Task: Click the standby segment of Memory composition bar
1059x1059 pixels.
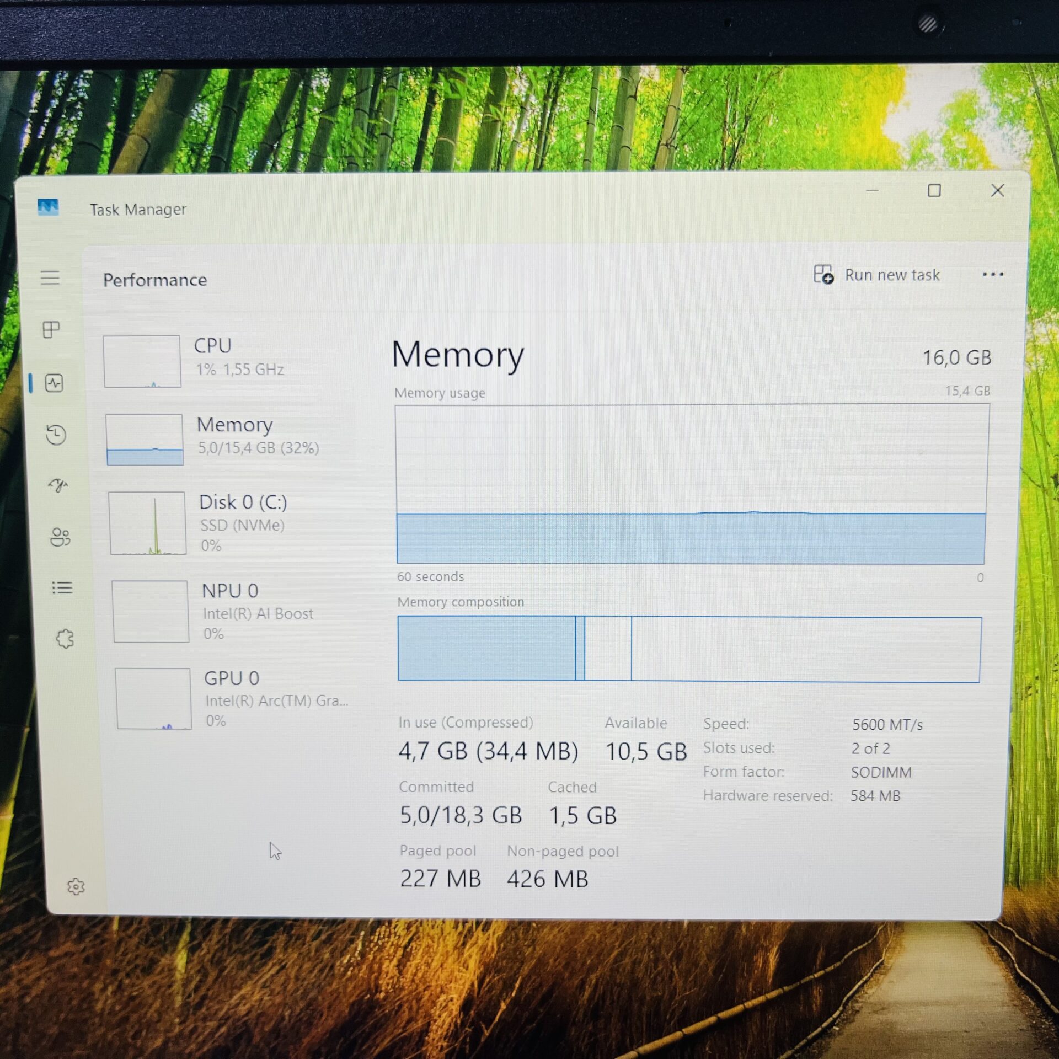Action: pyautogui.click(x=608, y=649)
